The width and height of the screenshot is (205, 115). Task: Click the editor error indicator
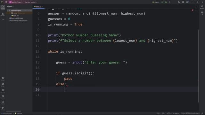tap(193, 10)
